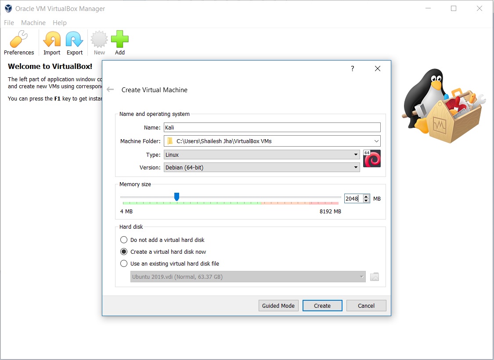Click the memory value field showing 2048
Image resolution: width=494 pixels, height=360 pixels.
tap(353, 198)
